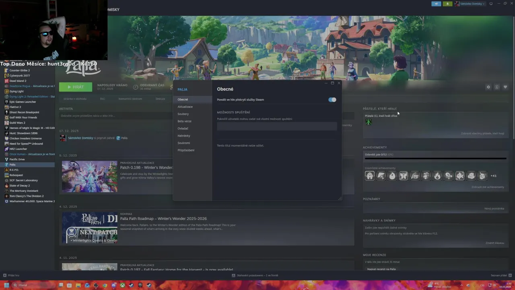Click the mushroom achievement icon
This screenshot has height=290, width=515.
[426, 176]
